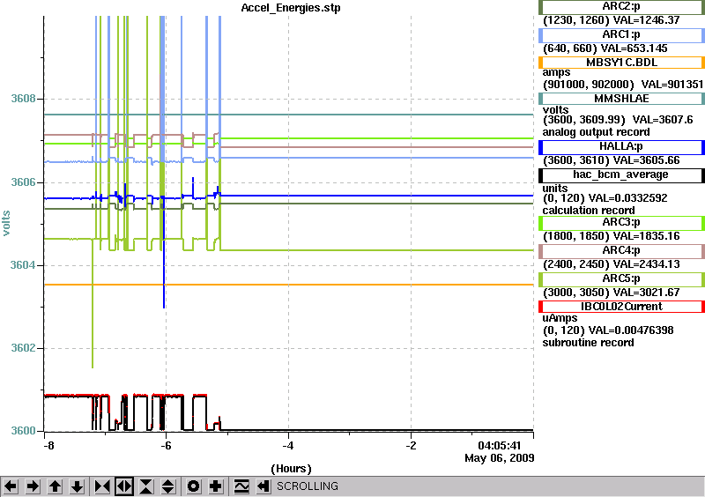Select the hac_bcm_average legend box
The height and width of the screenshot is (497, 705).
(x=621, y=175)
